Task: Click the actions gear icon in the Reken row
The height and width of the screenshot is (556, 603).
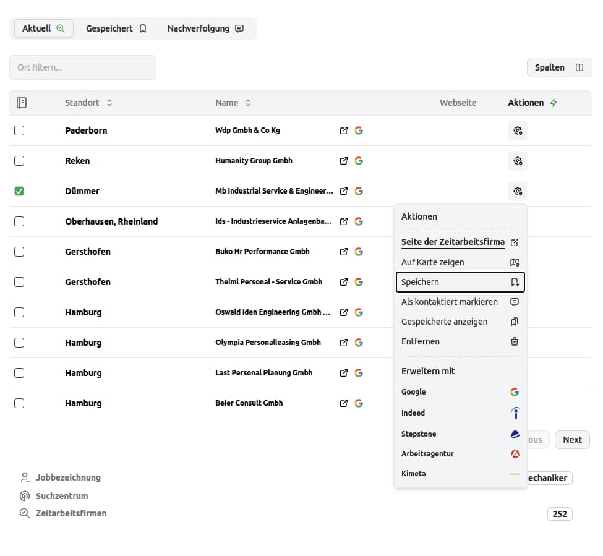Action: [x=518, y=161]
